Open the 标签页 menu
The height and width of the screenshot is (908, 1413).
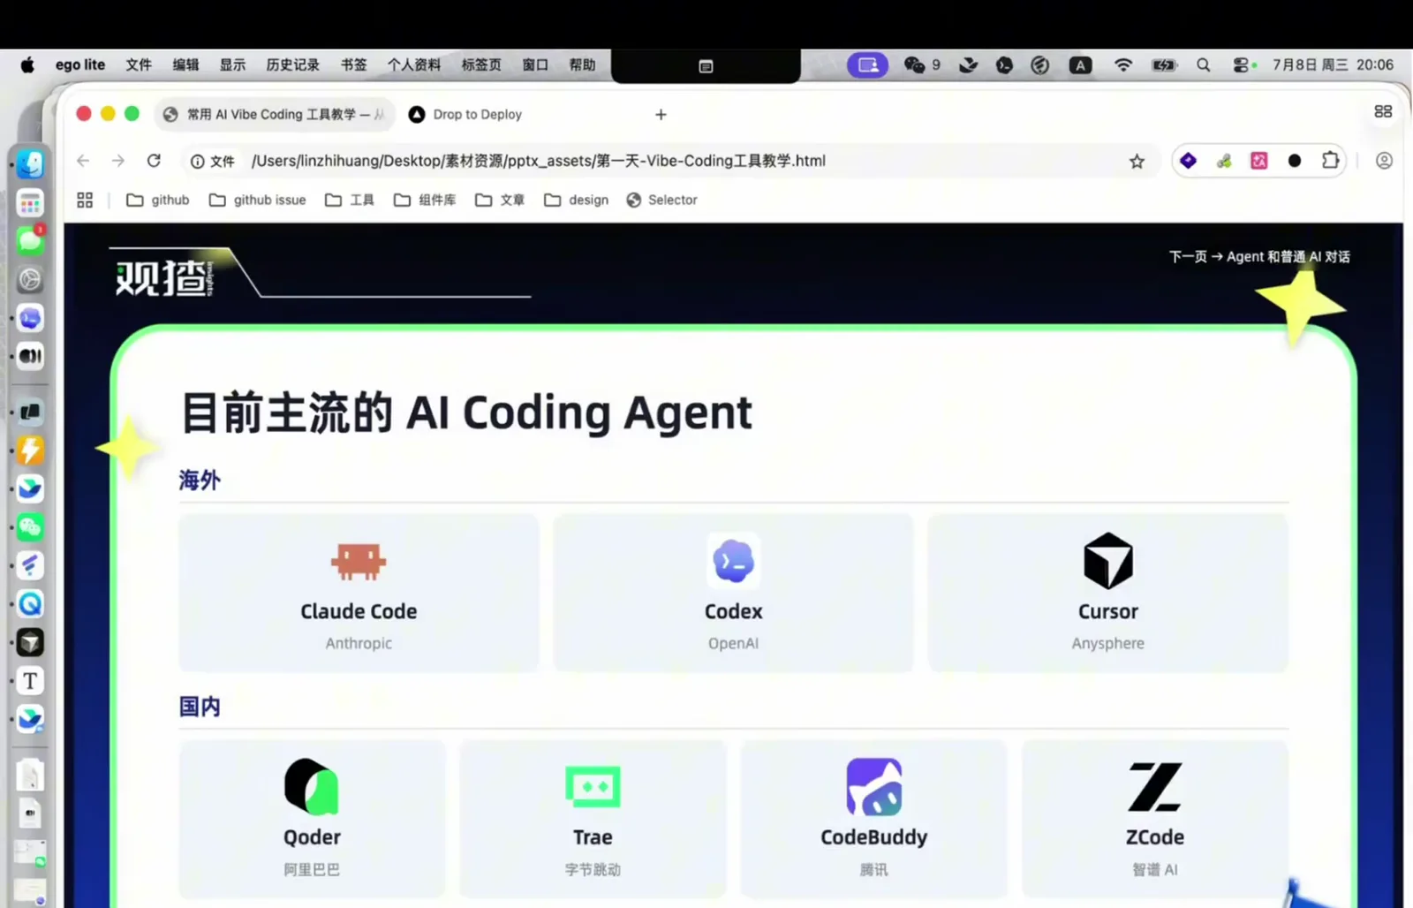pyautogui.click(x=480, y=64)
